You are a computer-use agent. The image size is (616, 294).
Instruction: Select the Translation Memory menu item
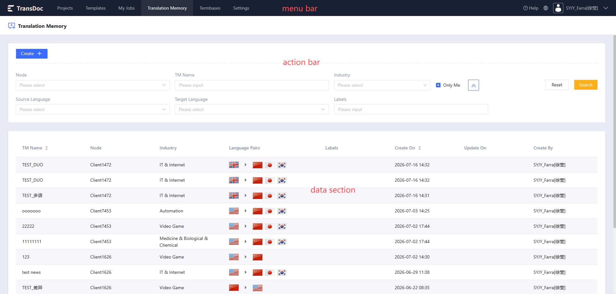click(167, 8)
